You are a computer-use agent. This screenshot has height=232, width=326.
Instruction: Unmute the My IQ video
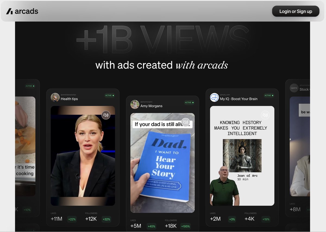pos(265,115)
